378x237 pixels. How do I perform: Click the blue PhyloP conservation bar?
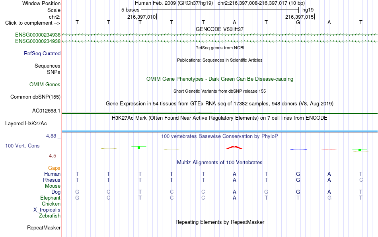[299, 150]
